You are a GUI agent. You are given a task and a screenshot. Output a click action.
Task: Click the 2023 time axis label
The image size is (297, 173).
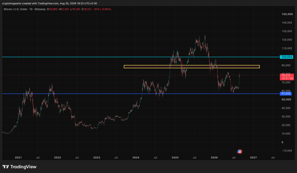pyautogui.click(x=97, y=157)
